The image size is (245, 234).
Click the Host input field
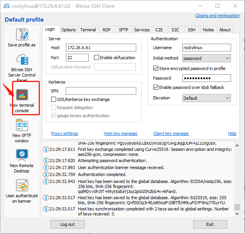(101, 48)
